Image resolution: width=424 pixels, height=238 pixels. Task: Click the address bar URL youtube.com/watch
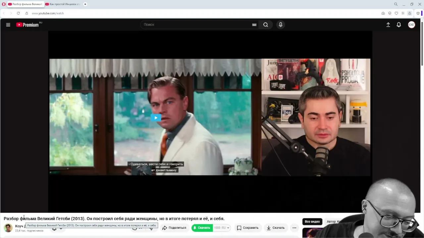[x=48, y=13]
